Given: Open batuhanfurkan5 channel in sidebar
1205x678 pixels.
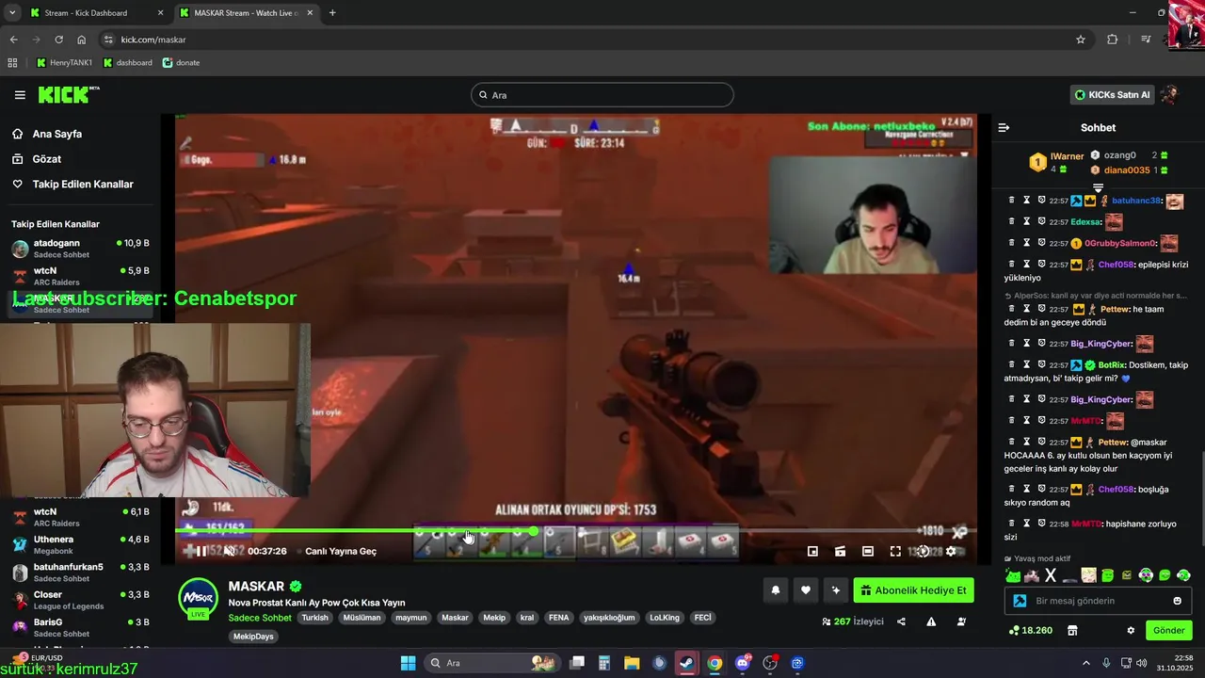Looking at the screenshot, I should coord(80,573).
